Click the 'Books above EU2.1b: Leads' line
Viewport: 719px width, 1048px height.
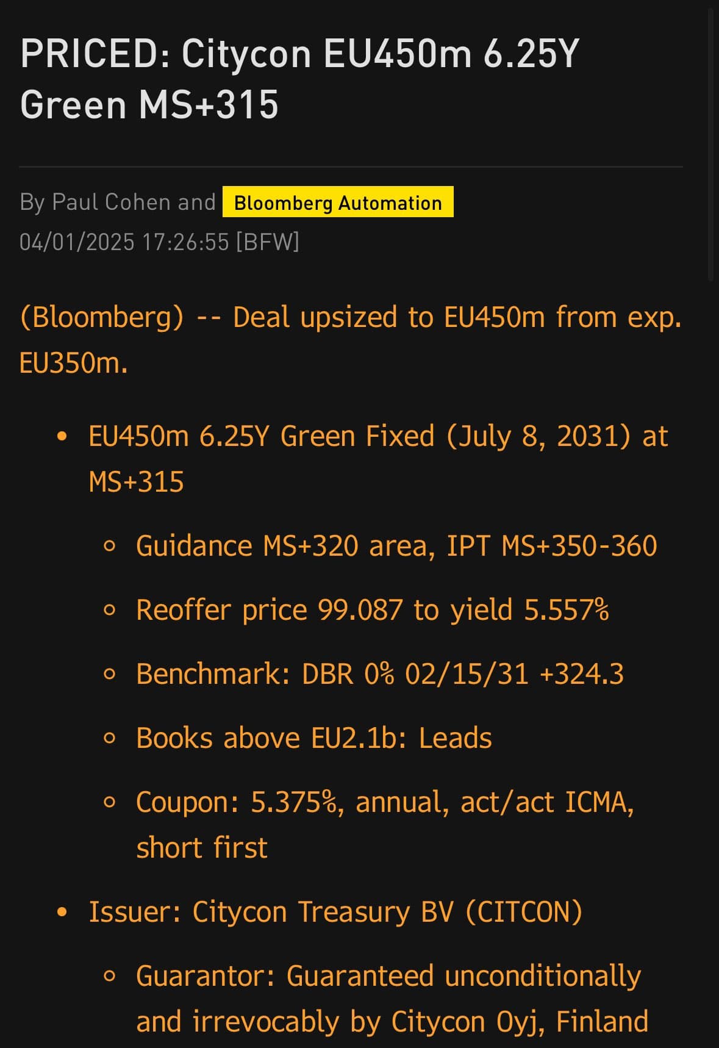pos(313,738)
